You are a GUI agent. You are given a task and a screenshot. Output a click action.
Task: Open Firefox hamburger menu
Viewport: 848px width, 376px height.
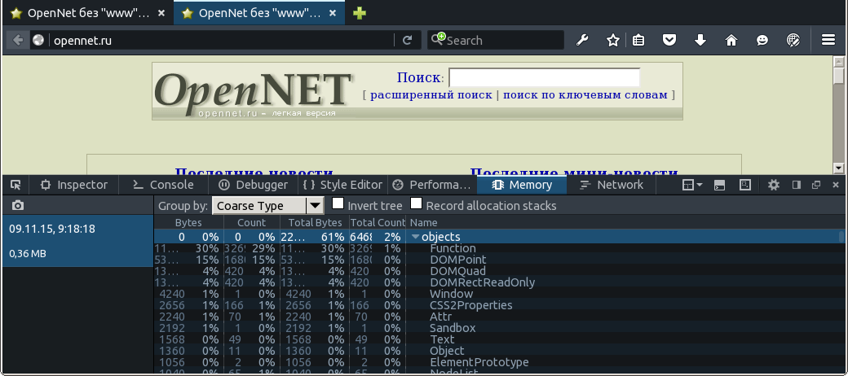(x=828, y=40)
